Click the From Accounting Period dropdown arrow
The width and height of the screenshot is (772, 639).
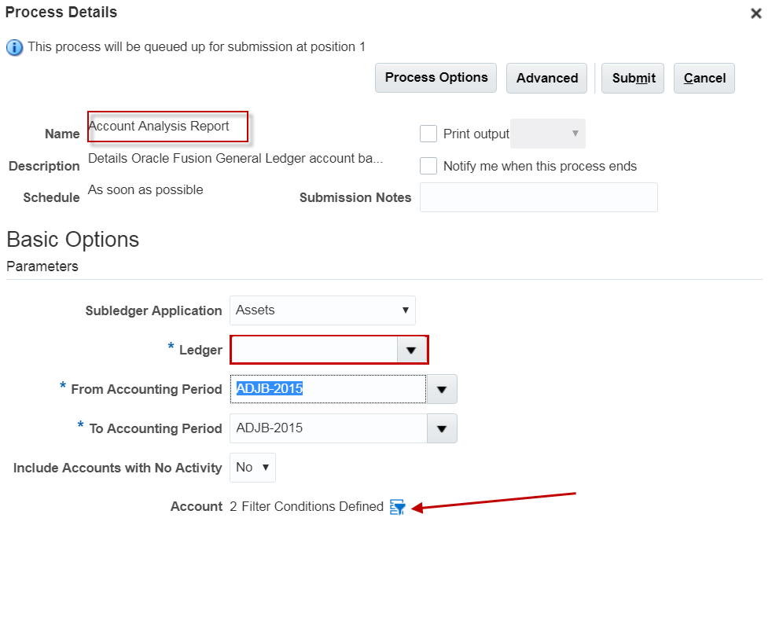442,389
